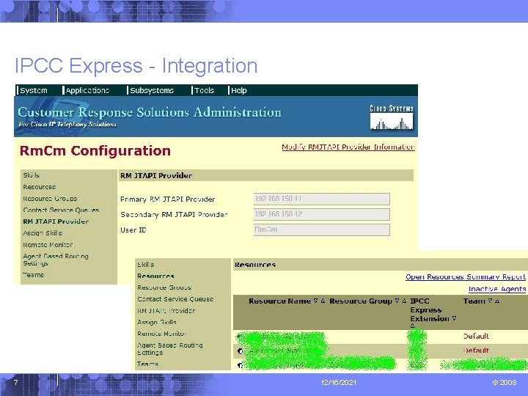Sort Team column descending with down arrow
This screenshot has width=528, height=396.
(x=491, y=301)
